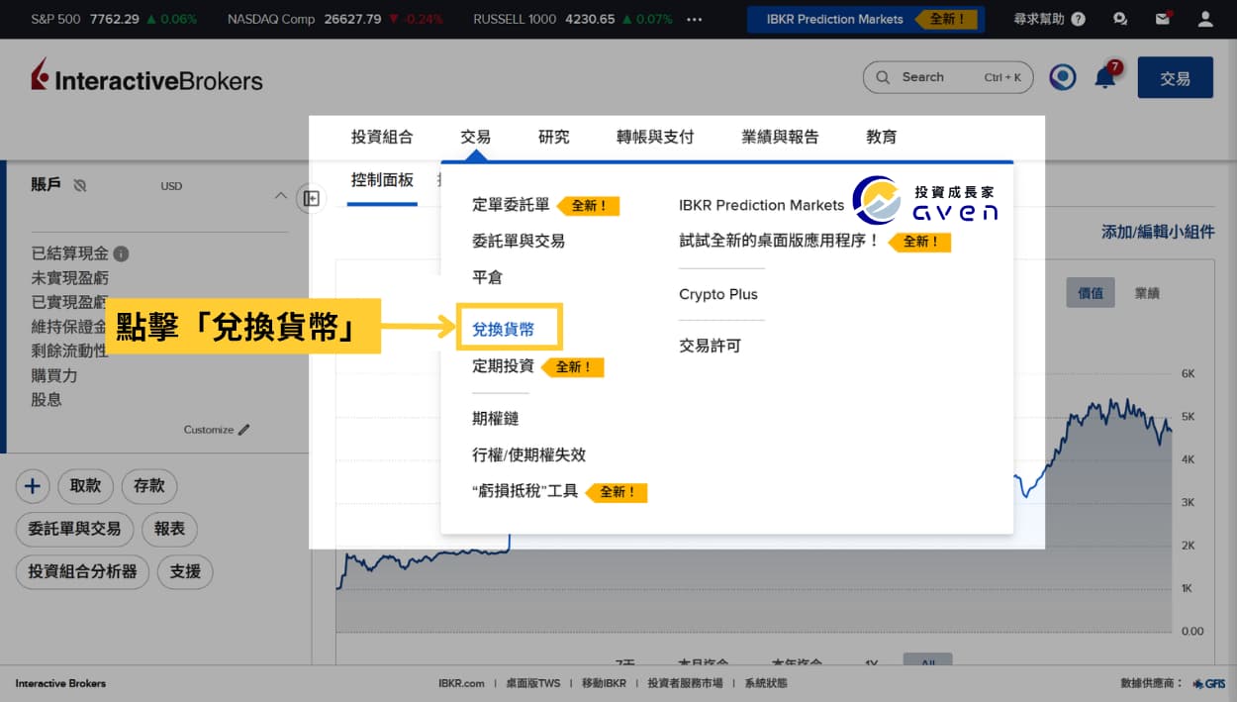Viewport: 1237px width, 702px height.
Task: Choose 定單委托單 from the dropdown
Action: click(511, 205)
